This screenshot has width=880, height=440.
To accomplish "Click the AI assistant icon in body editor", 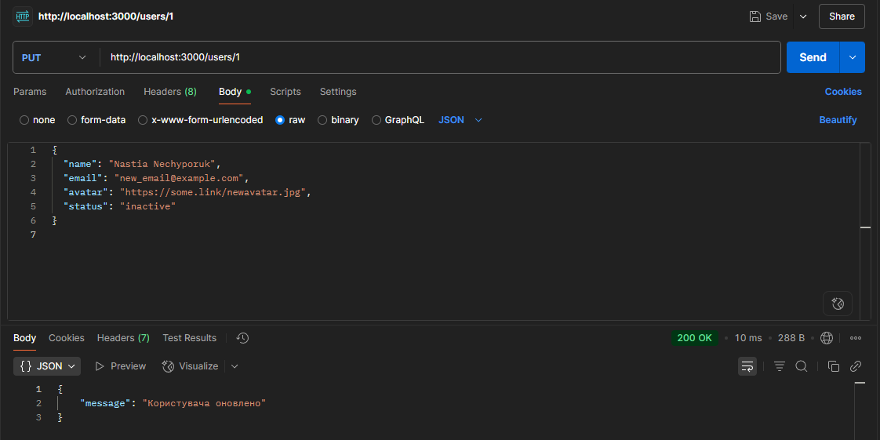I will pyautogui.click(x=838, y=304).
